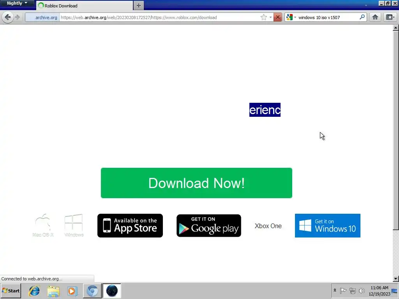Open Get it on Google Play badge
This screenshot has width=399, height=299.
tap(209, 225)
